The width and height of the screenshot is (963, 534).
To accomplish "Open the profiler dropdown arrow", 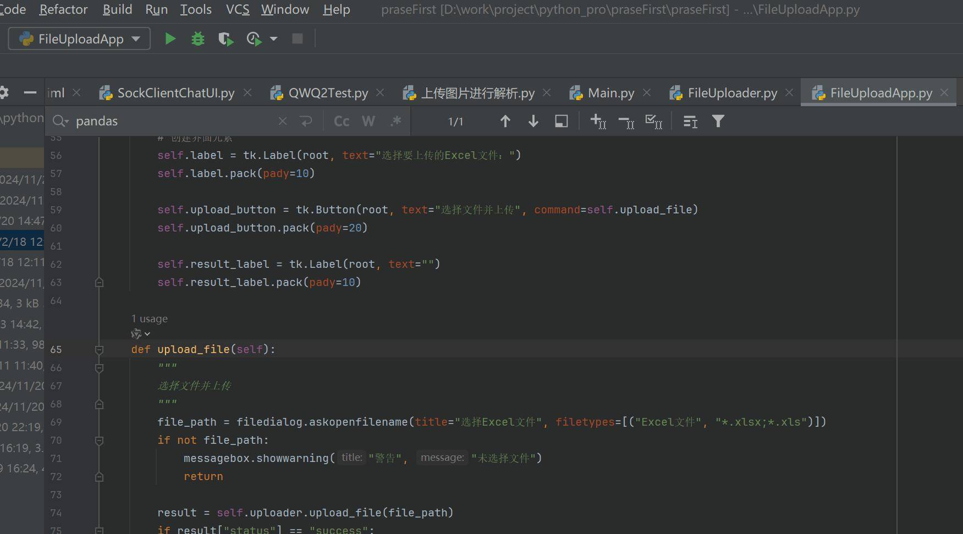I will tap(273, 39).
